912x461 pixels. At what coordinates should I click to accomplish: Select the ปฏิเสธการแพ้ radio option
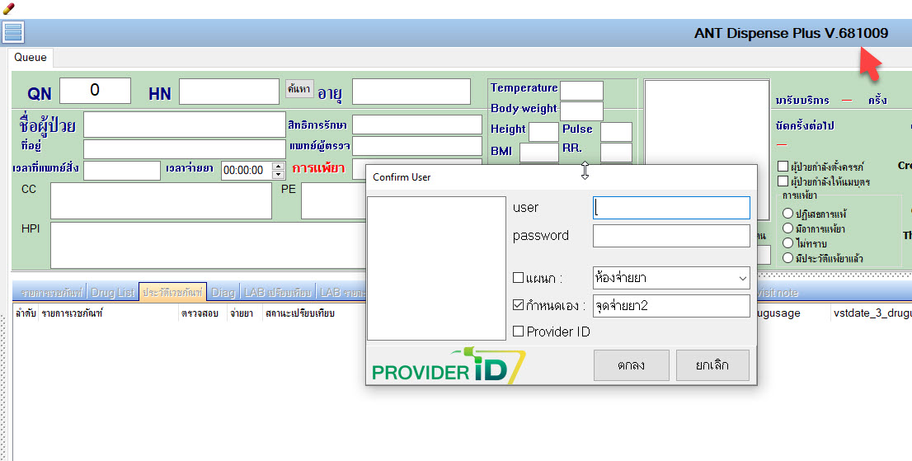coord(787,214)
